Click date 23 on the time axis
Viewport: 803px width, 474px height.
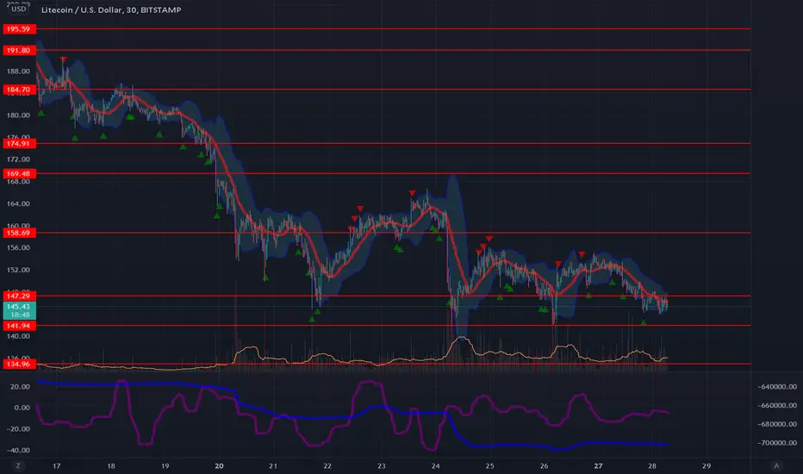pyautogui.click(x=381, y=465)
